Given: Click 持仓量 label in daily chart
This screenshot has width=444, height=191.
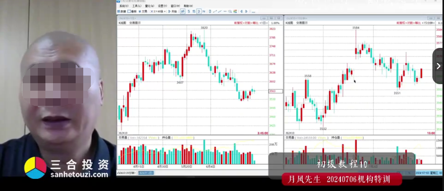Looking at the screenshot, I should click(x=166, y=138).
